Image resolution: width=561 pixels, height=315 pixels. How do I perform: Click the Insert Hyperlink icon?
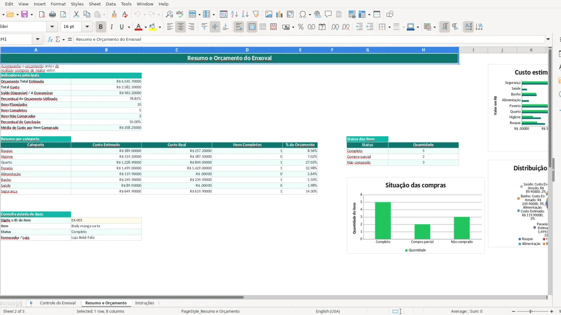tap(317, 14)
